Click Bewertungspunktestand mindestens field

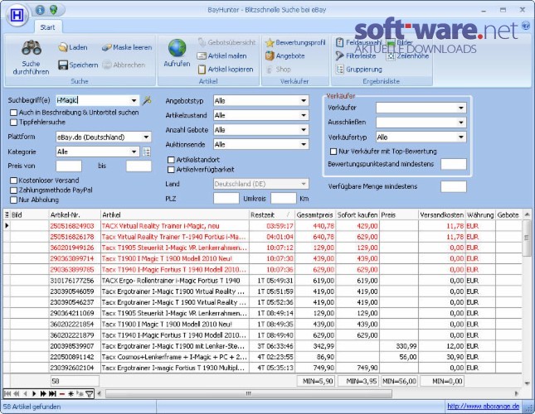coord(454,164)
